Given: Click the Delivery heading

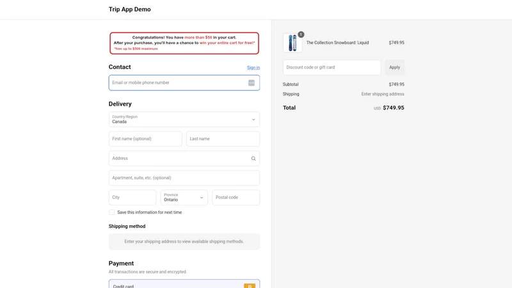Looking at the screenshot, I should (x=120, y=104).
